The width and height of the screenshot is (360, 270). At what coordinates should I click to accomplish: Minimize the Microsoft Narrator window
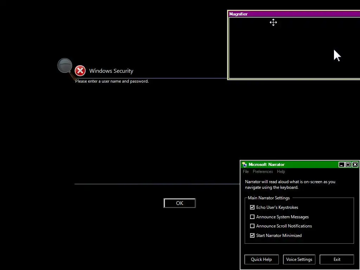(x=341, y=165)
